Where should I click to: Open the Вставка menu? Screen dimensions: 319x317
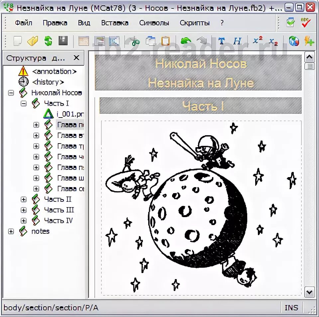click(x=115, y=23)
